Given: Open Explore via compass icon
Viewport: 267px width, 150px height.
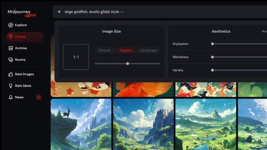Looking at the screenshot, I should coord(10,25).
